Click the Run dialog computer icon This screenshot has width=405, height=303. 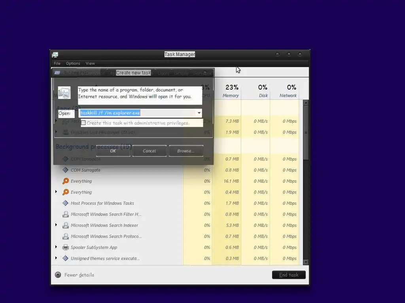[64, 93]
